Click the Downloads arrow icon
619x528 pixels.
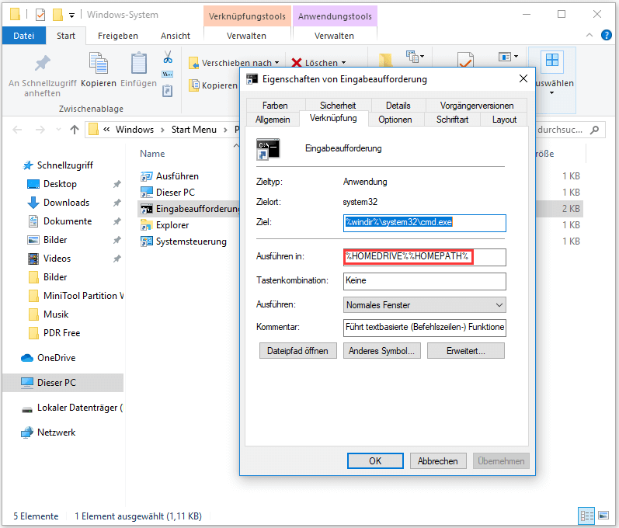[x=33, y=203]
